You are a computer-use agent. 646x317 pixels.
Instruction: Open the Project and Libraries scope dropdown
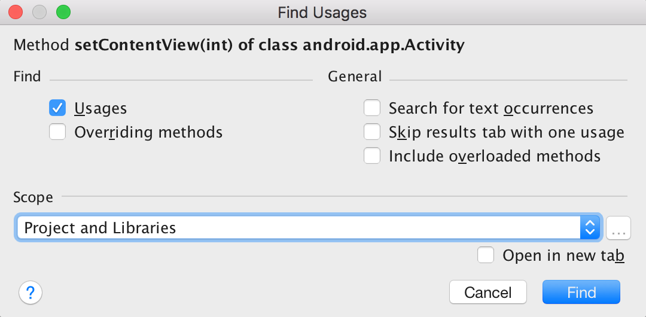click(299, 228)
